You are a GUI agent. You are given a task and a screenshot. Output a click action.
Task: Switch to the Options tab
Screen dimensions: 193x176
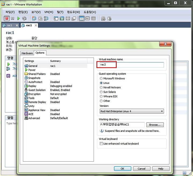click(x=40, y=53)
